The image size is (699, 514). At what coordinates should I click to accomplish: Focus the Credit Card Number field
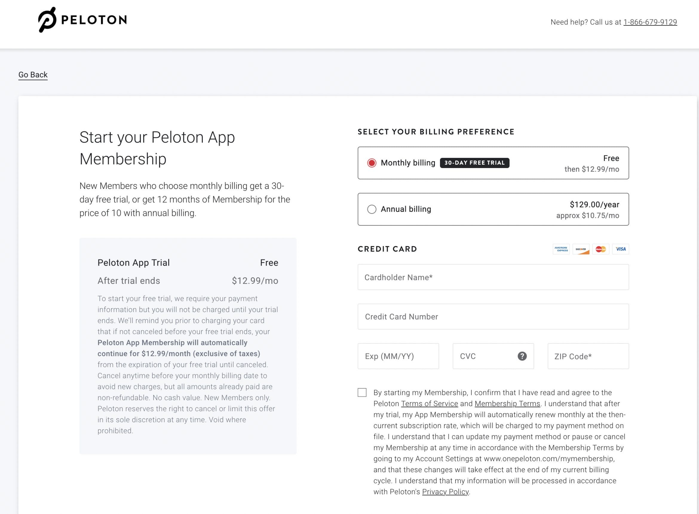(493, 317)
